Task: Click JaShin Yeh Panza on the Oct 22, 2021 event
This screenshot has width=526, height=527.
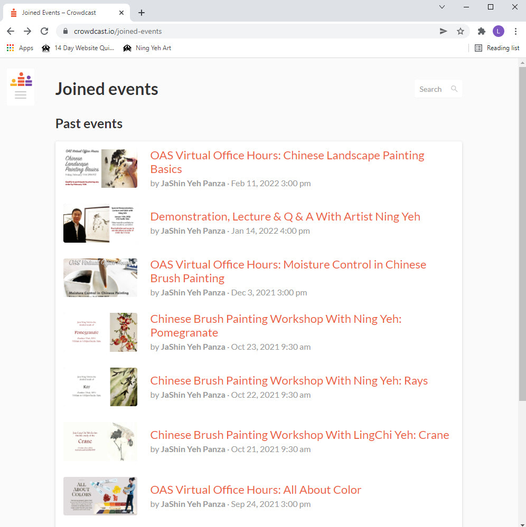Action: [193, 395]
